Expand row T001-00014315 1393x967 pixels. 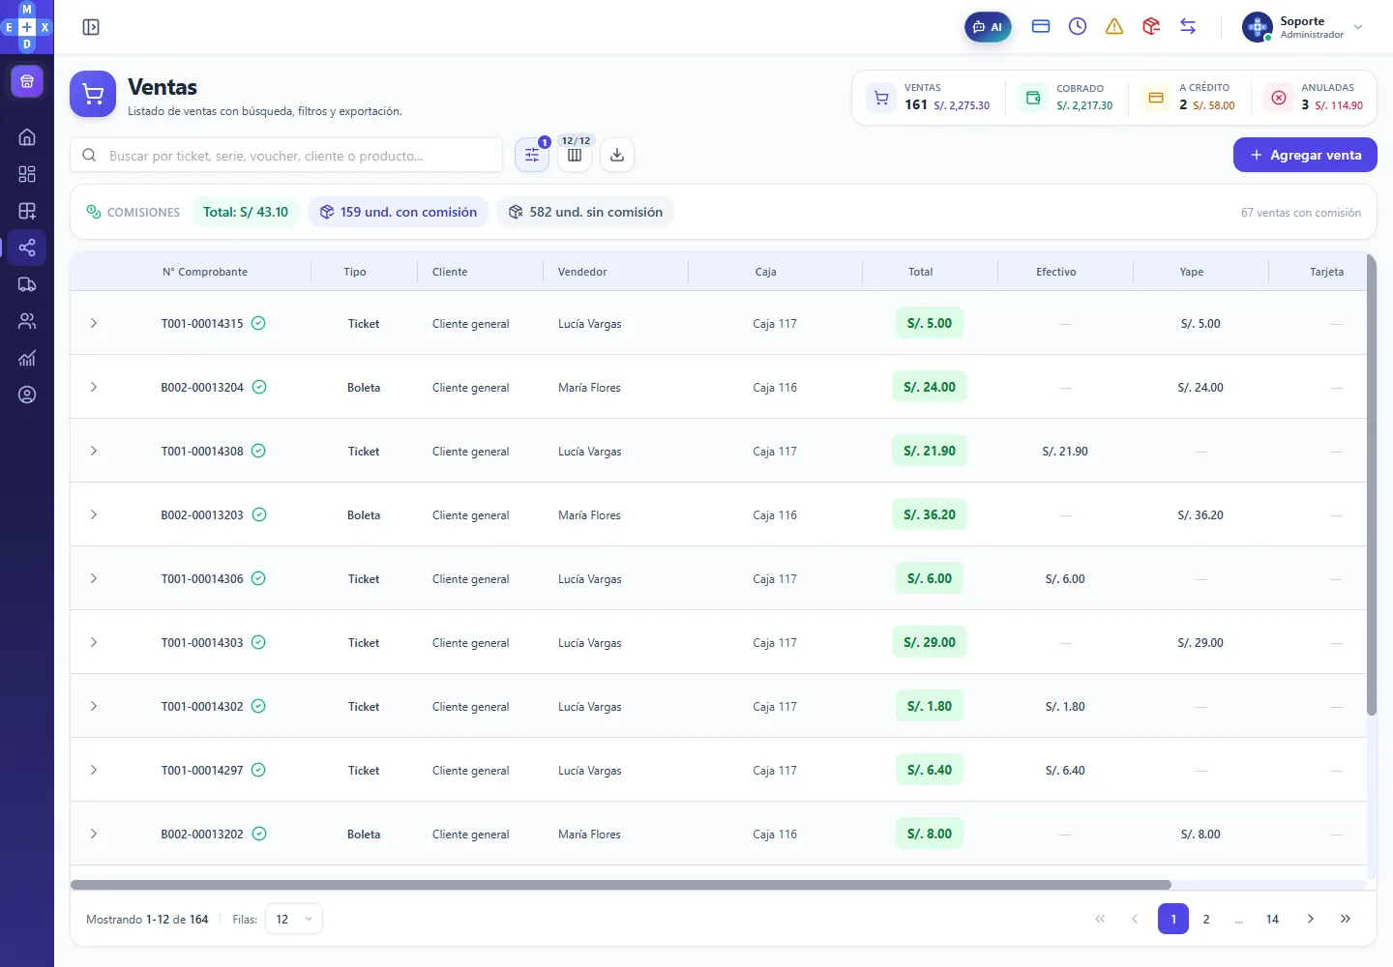tap(94, 323)
